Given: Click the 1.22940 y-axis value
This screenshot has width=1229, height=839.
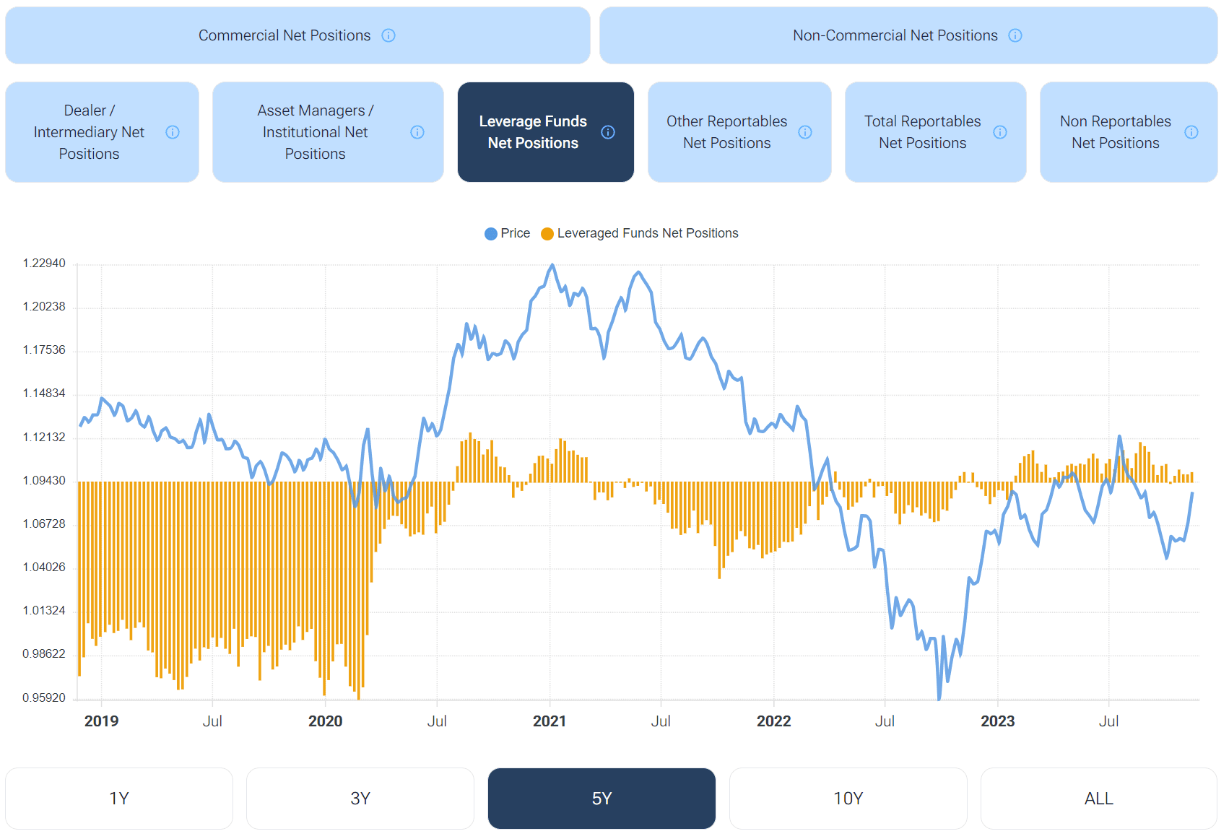Looking at the screenshot, I should pyautogui.click(x=44, y=264).
